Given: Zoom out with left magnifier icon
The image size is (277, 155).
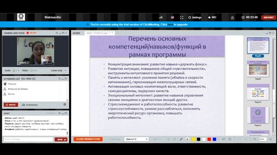Looking at the screenshot, I should tap(255, 139).
